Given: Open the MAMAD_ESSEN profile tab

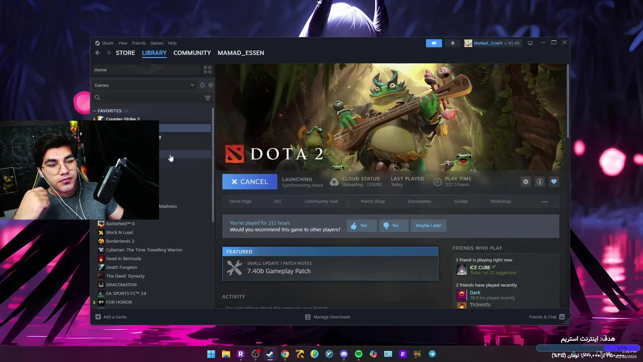Looking at the screenshot, I should click(x=241, y=53).
